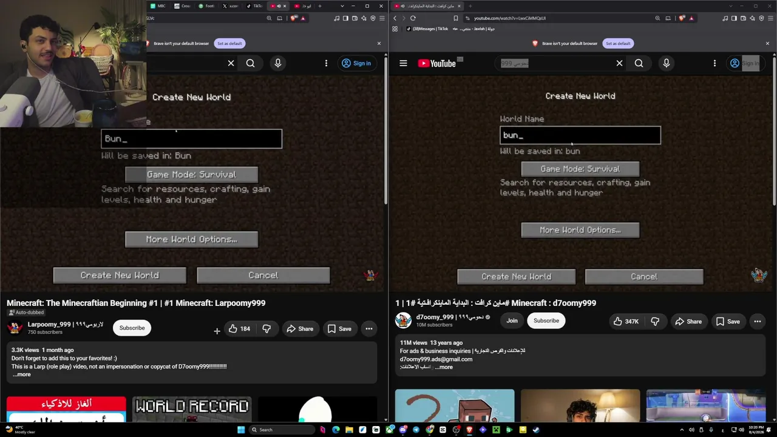Clear the search box in d7oomy999 window

(x=619, y=63)
